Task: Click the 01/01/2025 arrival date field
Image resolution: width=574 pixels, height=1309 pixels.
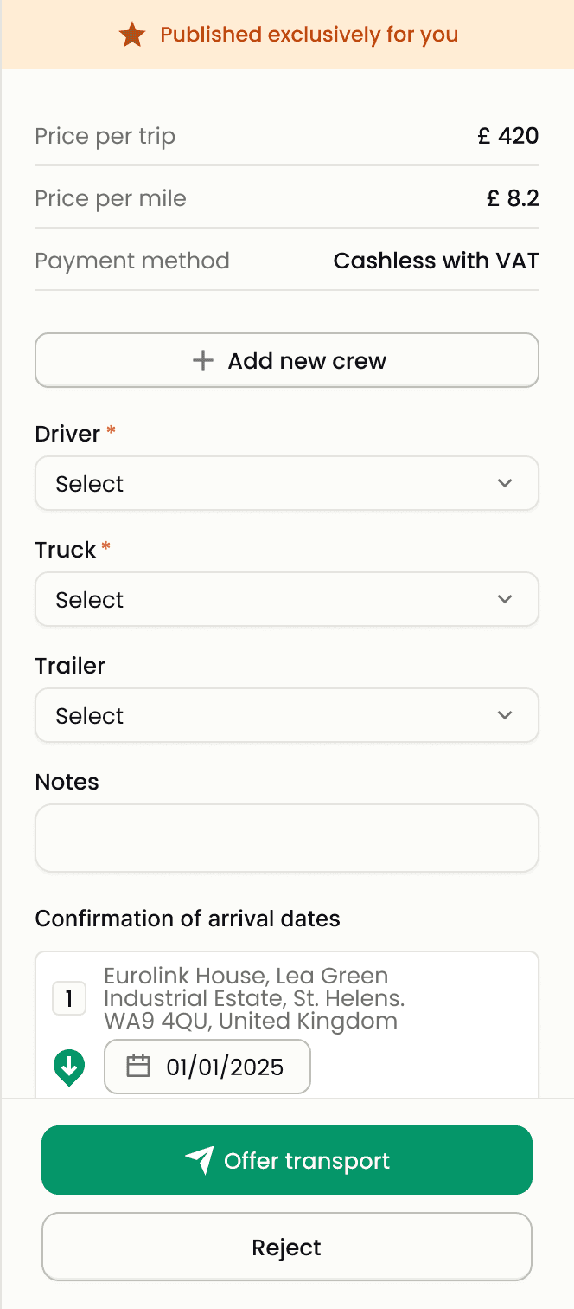Action: point(225,1067)
